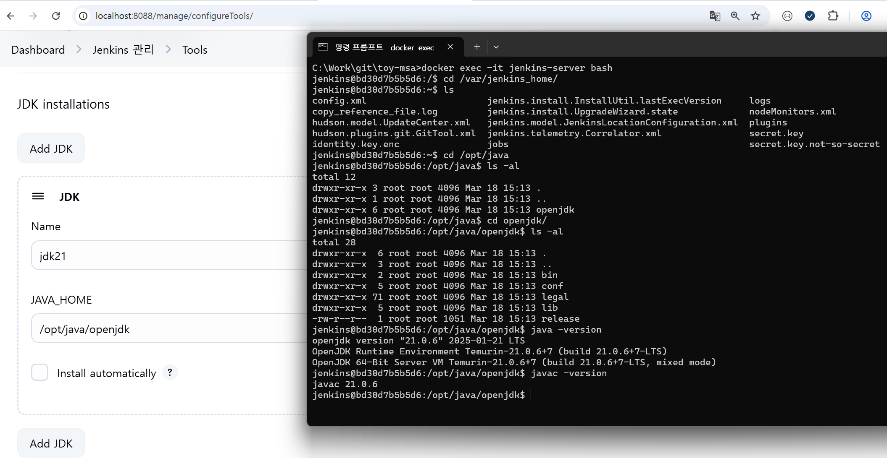Image resolution: width=887 pixels, height=458 pixels.
Task: Add a new terminal tab
Action: click(x=477, y=47)
